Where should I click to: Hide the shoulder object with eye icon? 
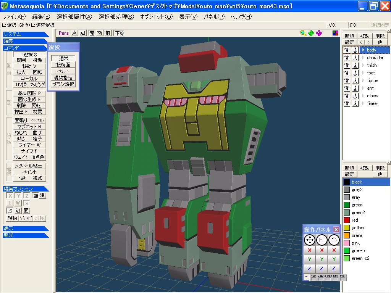click(x=347, y=58)
